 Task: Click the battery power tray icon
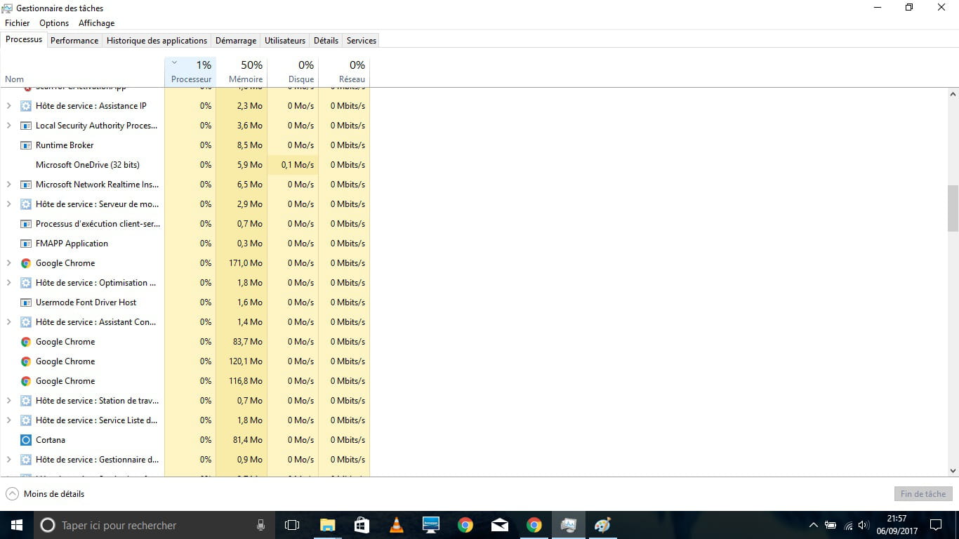[831, 525]
